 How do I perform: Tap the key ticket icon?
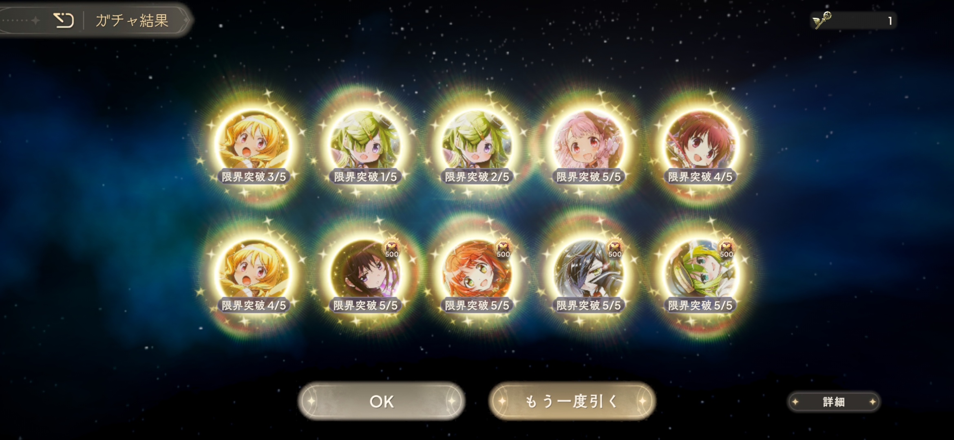click(822, 20)
